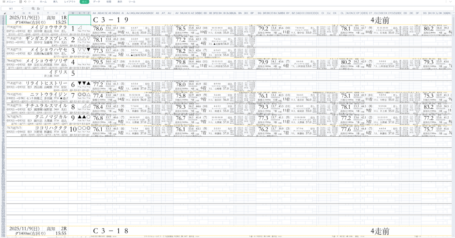This screenshot has height=238, width=455.
Task: Select the highlighted 数式 tab
Action: [84, 2]
